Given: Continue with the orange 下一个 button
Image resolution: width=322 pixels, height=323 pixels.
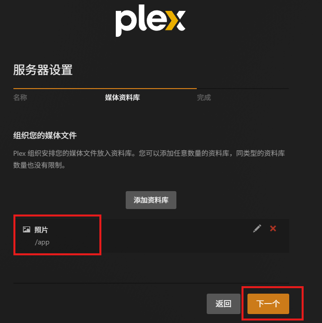Looking at the screenshot, I should coord(268,304).
